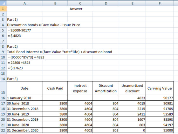Click the 'Total Bond Interest' formula text cell
The image size is (178, 134).
point(59,52)
